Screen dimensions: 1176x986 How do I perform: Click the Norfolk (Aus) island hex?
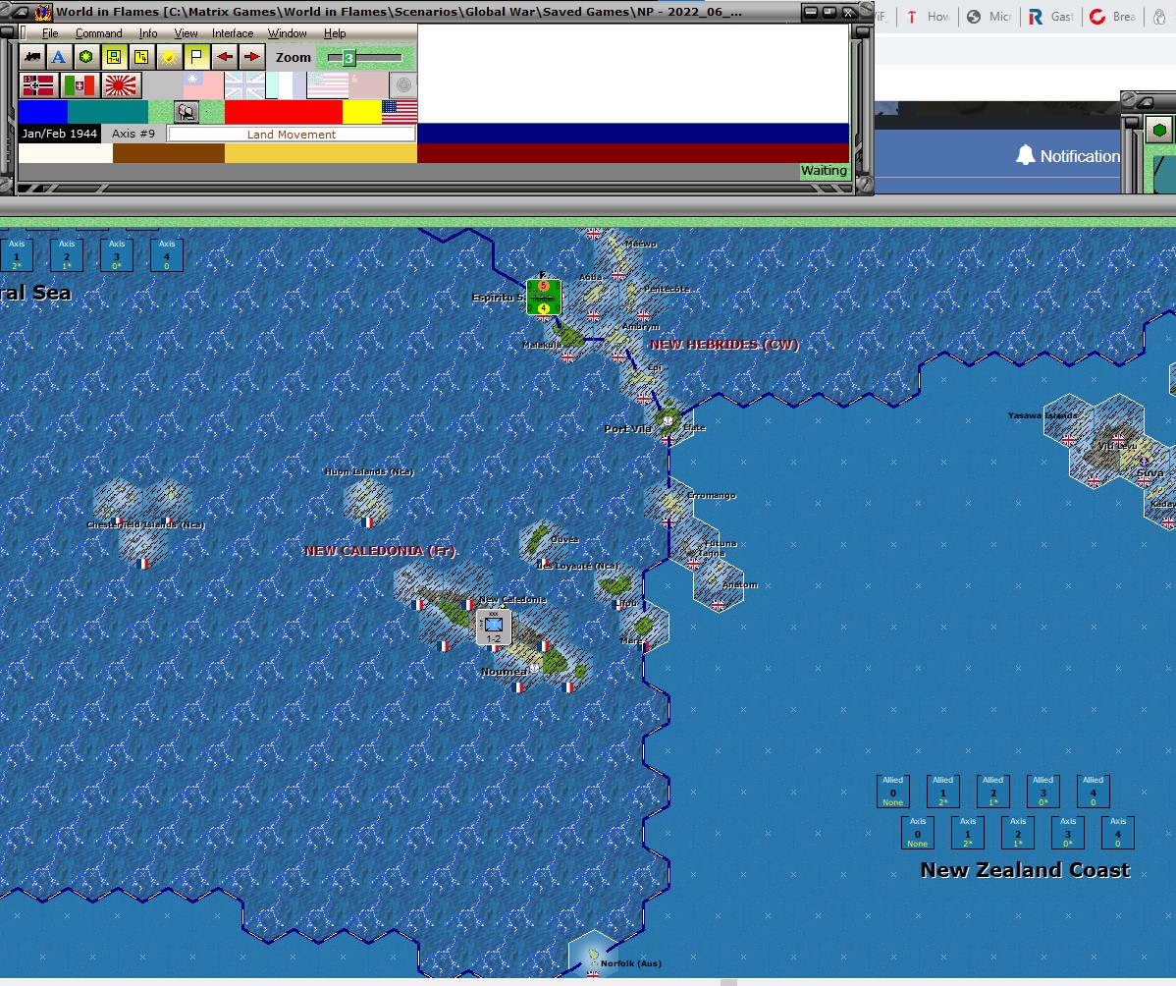pos(593,955)
